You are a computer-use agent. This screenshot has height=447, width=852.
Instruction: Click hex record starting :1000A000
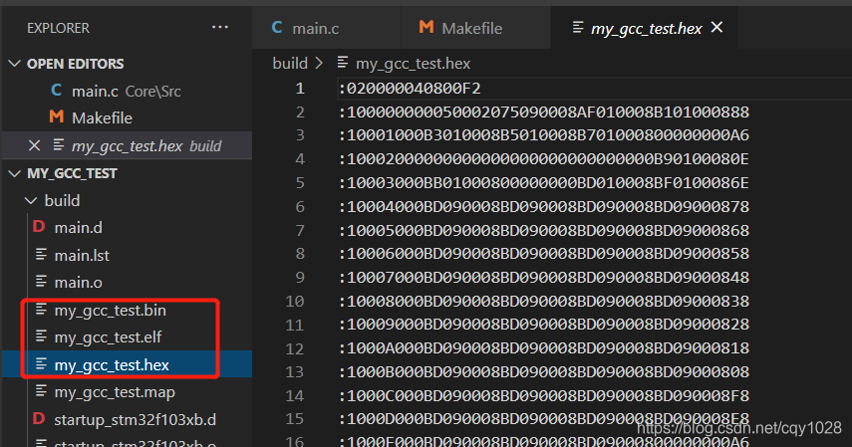click(543, 348)
